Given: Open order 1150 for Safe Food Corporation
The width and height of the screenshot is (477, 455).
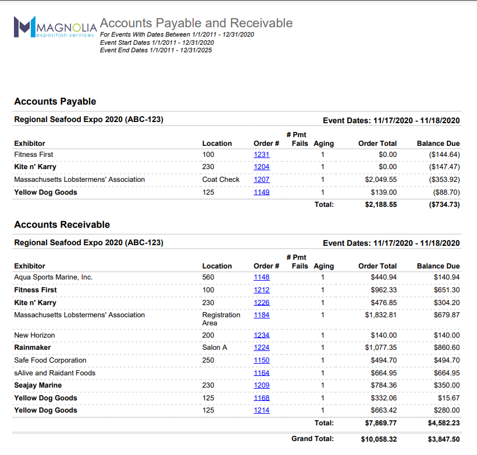Looking at the screenshot, I should click(x=261, y=360).
